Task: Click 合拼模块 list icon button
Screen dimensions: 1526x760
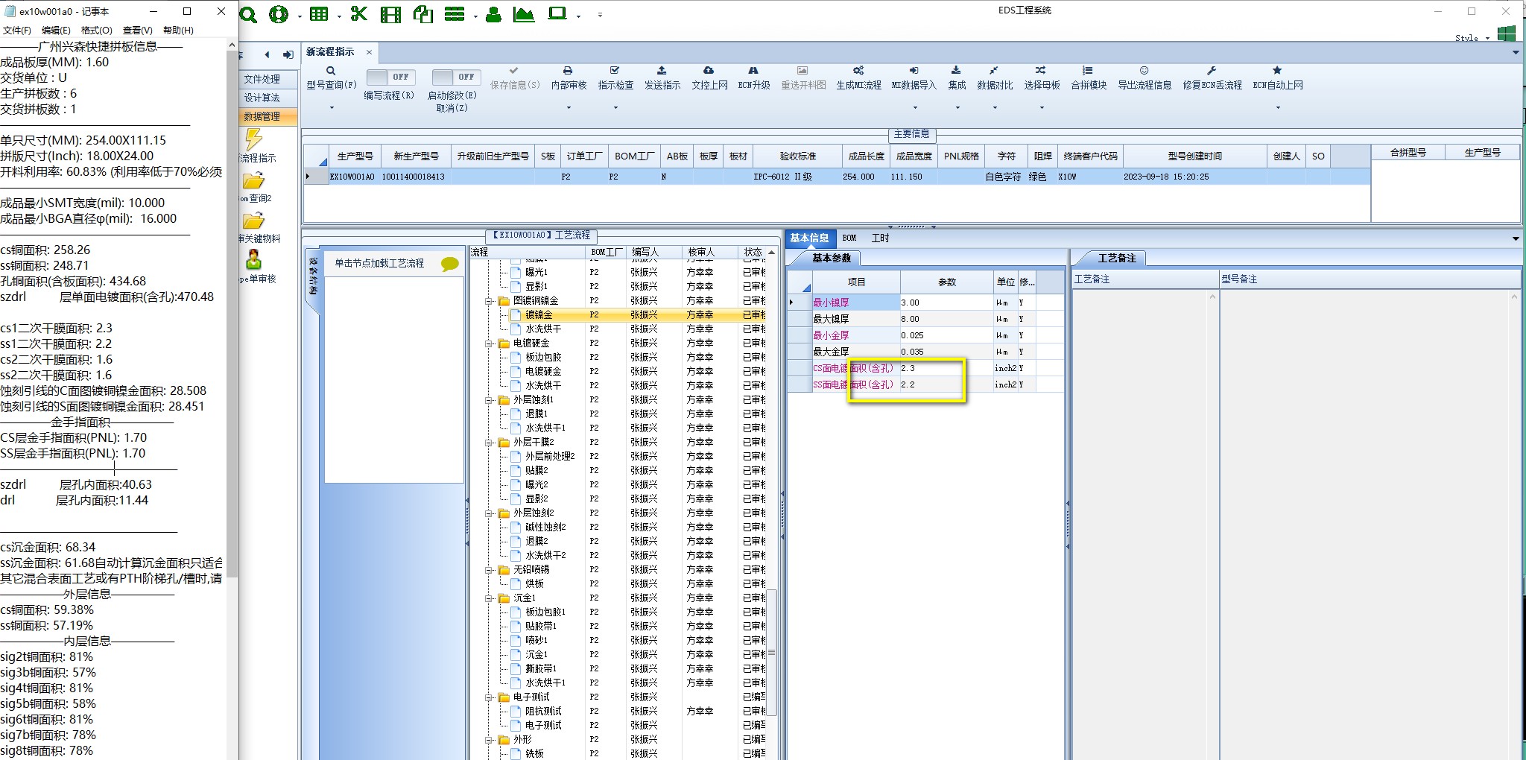Action: [x=1089, y=78]
